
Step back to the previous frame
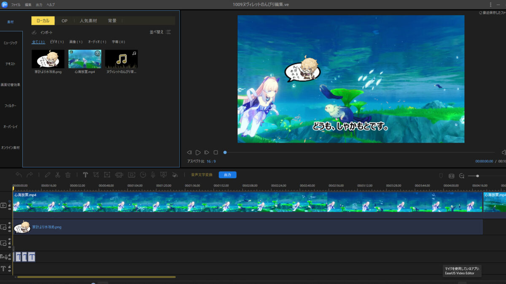tap(189, 152)
